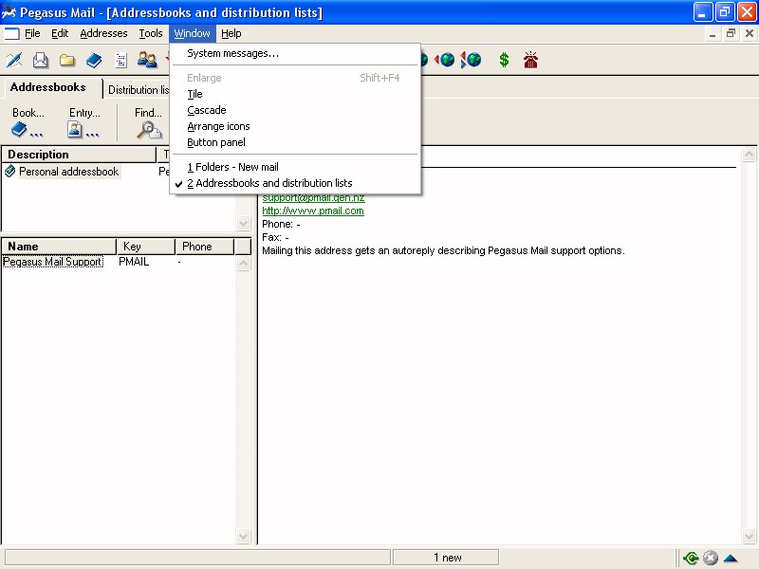Switch to 1 Folders - New mail window

coord(295,167)
